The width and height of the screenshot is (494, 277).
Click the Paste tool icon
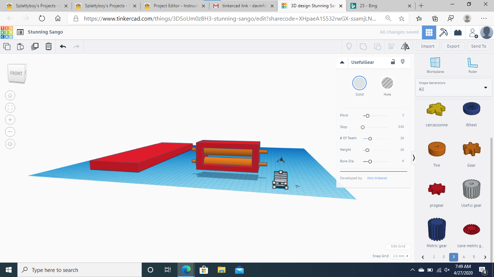click(21, 46)
